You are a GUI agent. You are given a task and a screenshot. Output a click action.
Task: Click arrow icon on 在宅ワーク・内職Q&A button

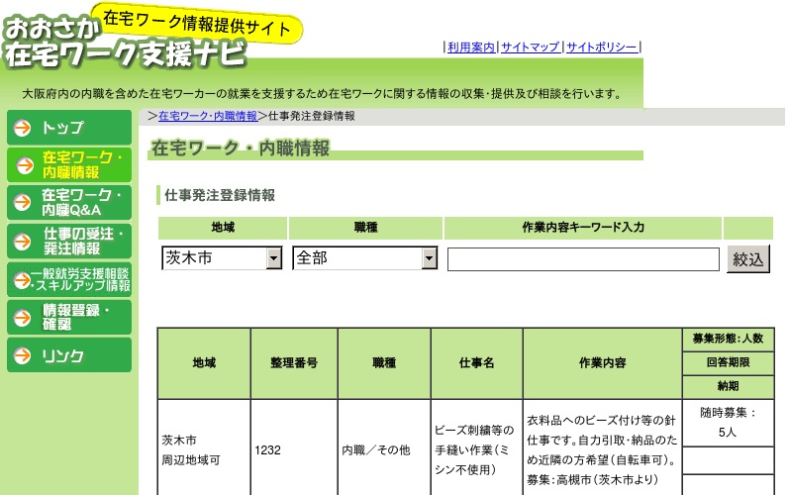point(22,203)
